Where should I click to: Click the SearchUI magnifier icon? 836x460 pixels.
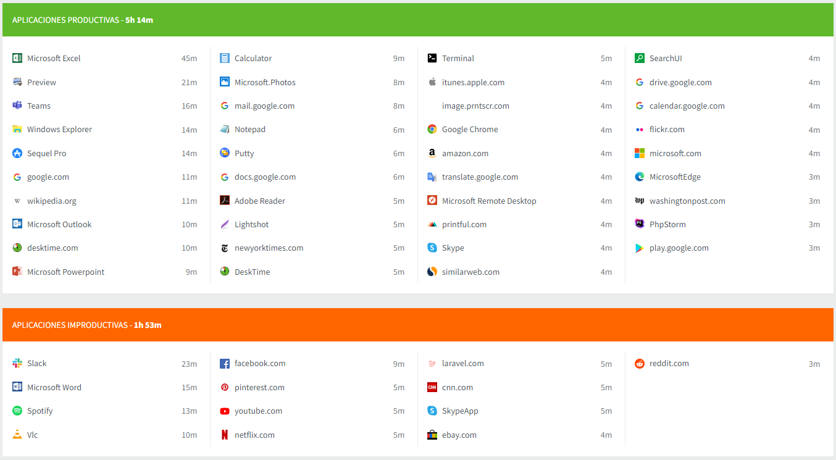[x=640, y=58]
